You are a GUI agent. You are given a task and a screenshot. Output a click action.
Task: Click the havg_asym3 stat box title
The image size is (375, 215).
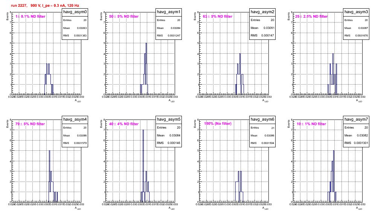(x=356, y=12)
